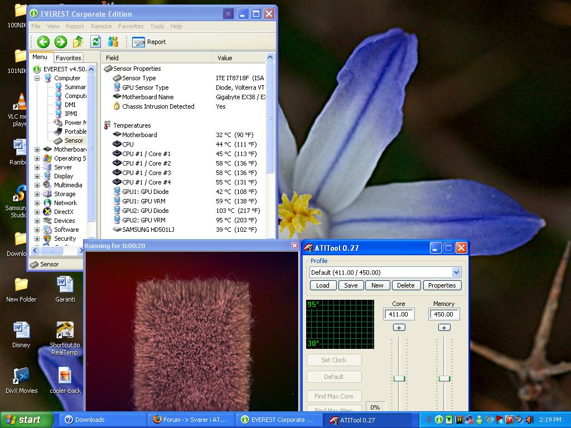The height and width of the screenshot is (428, 571).
Task: Select the Chassis Intrusion Detected row
Action: (184, 106)
